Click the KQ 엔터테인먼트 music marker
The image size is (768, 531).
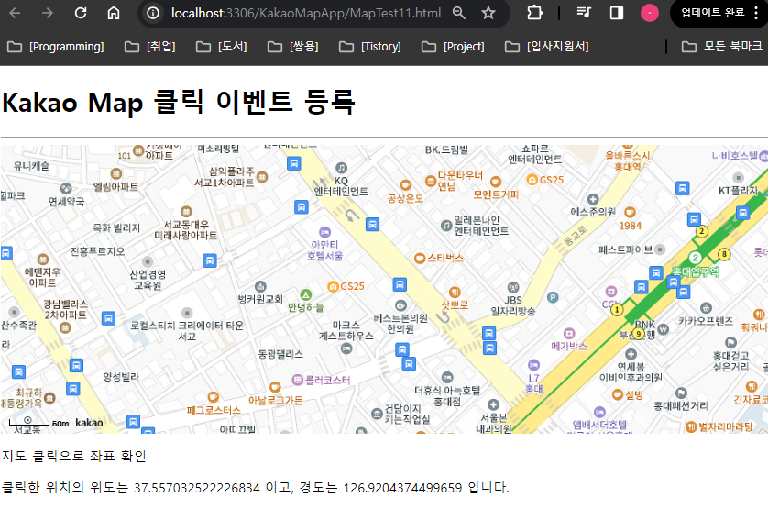click(342, 168)
